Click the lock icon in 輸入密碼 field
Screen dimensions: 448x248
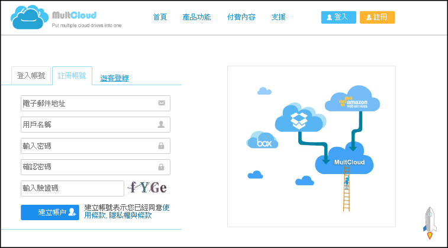[161, 146]
